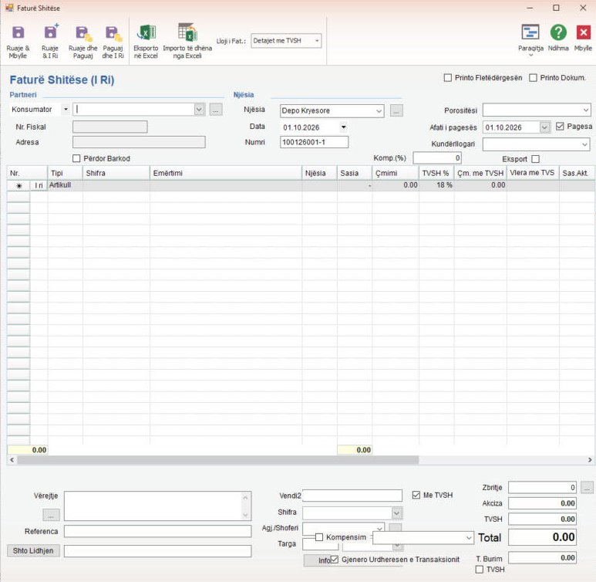
Task: Expand Paraqitja menu chevron
Action: coord(530,56)
